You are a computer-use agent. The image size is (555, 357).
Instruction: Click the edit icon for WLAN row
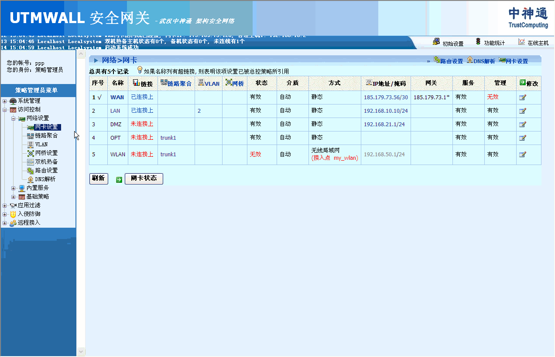click(522, 155)
